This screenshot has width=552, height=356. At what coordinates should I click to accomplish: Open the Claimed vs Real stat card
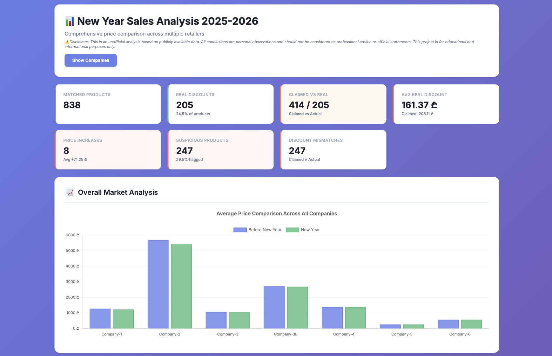point(333,104)
